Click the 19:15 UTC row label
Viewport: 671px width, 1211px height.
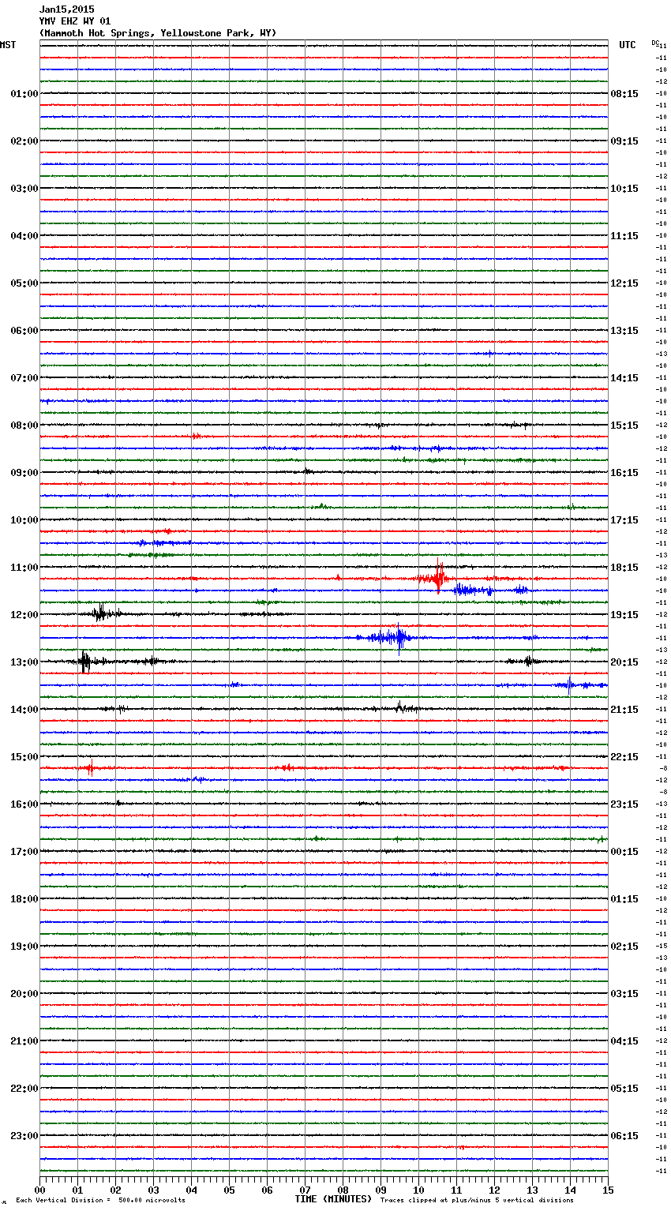[x=624, y=615]
